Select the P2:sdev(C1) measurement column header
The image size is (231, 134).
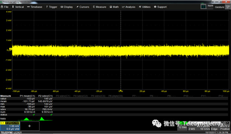(46, 96)
